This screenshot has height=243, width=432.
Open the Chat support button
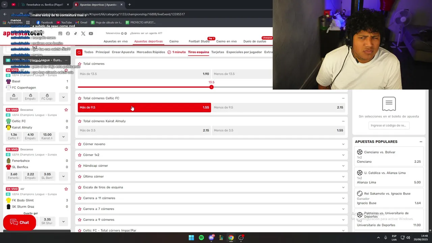pyautogui.click(x=20, y=222)
